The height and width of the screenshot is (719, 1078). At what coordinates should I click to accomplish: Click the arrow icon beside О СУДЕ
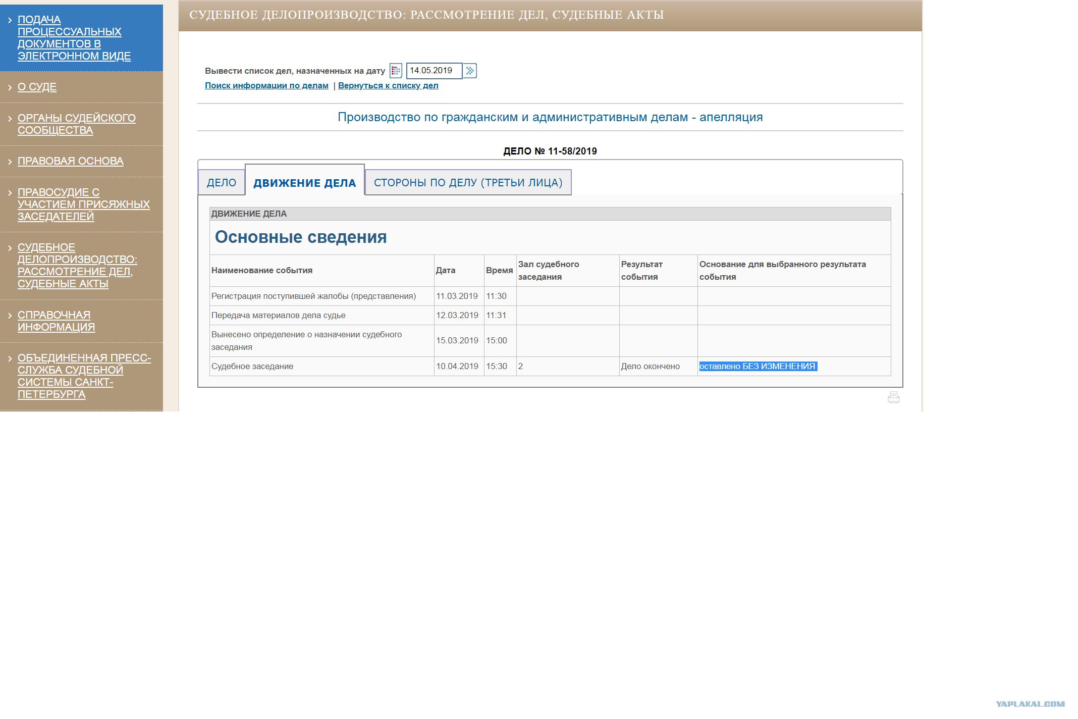pos(9,86)
